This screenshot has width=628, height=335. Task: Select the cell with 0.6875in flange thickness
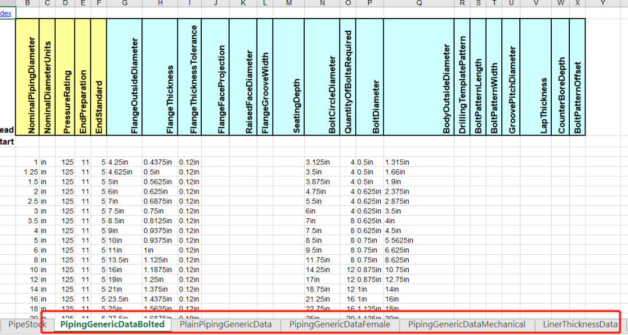pyautogui.click(x=160, y=201)
